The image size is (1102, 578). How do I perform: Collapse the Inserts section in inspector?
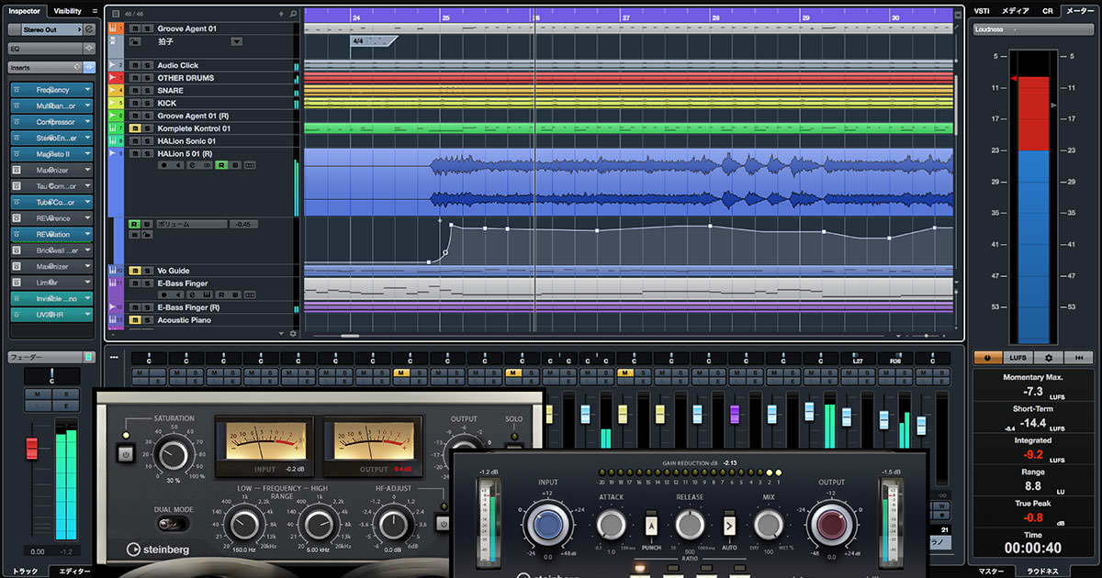click(x=45, y=68)
